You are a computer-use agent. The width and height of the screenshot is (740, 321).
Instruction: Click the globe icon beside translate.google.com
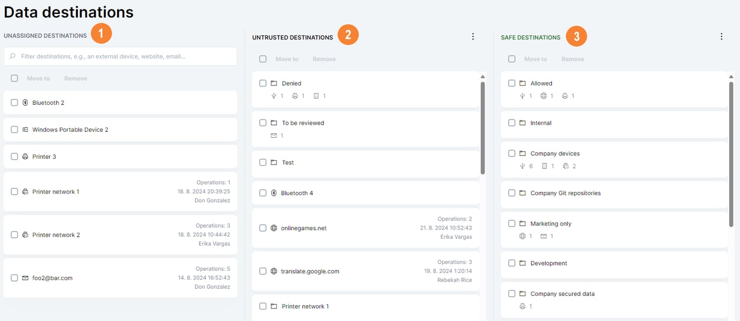(x=274, y=271)
